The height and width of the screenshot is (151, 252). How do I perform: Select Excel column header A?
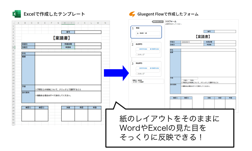pos(19,23)
